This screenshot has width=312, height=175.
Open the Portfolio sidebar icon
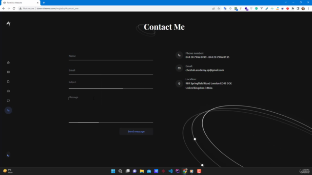click(x=8, y=91)
